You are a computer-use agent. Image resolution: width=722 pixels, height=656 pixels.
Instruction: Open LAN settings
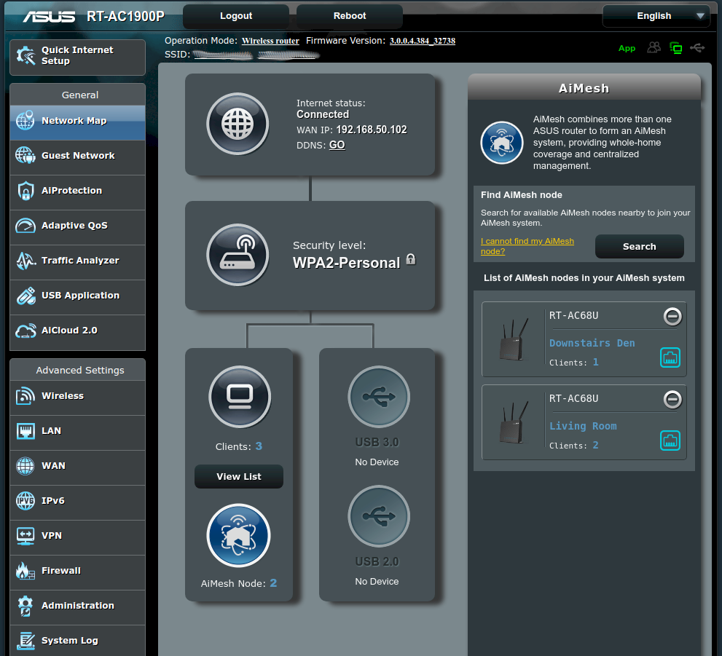[77, 432]
